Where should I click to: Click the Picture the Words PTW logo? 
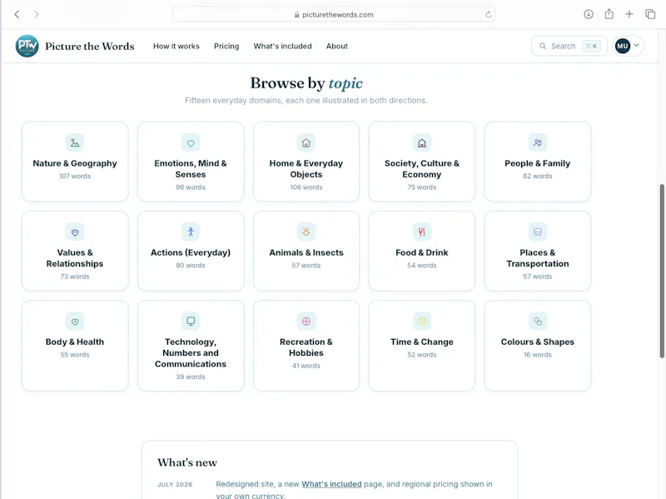[x=27, y=46]
